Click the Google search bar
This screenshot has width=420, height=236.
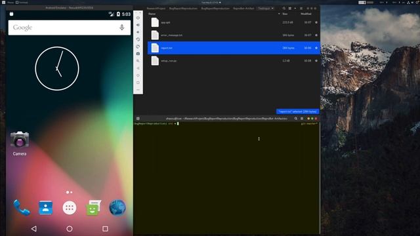point(70,28)
